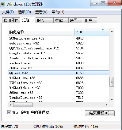122x130 pixels.
Task: Switch to the 服务 tab
Action: point(44,20)
